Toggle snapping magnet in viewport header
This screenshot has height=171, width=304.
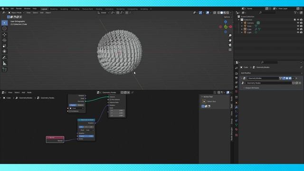[118, 13]
